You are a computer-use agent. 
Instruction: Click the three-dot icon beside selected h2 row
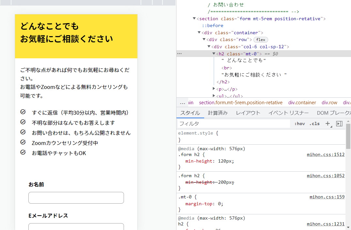(179, 54)
